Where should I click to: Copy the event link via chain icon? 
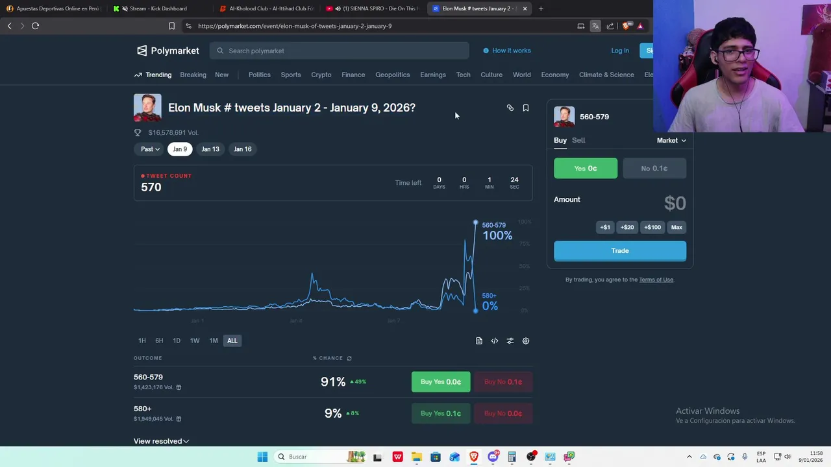click(510, 108)
